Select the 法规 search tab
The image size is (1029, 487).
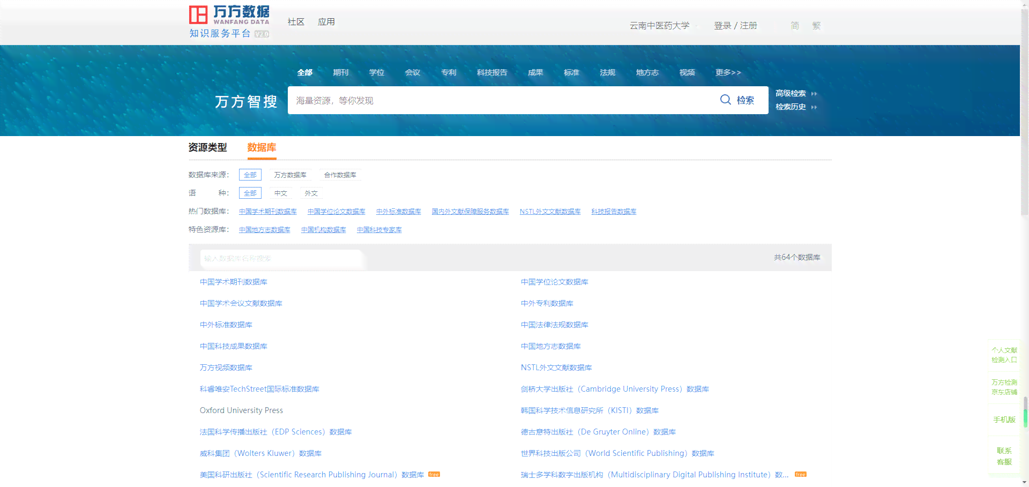point(607,72)
